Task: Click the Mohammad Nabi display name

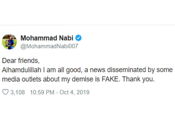Action: (x=47, y=38)
